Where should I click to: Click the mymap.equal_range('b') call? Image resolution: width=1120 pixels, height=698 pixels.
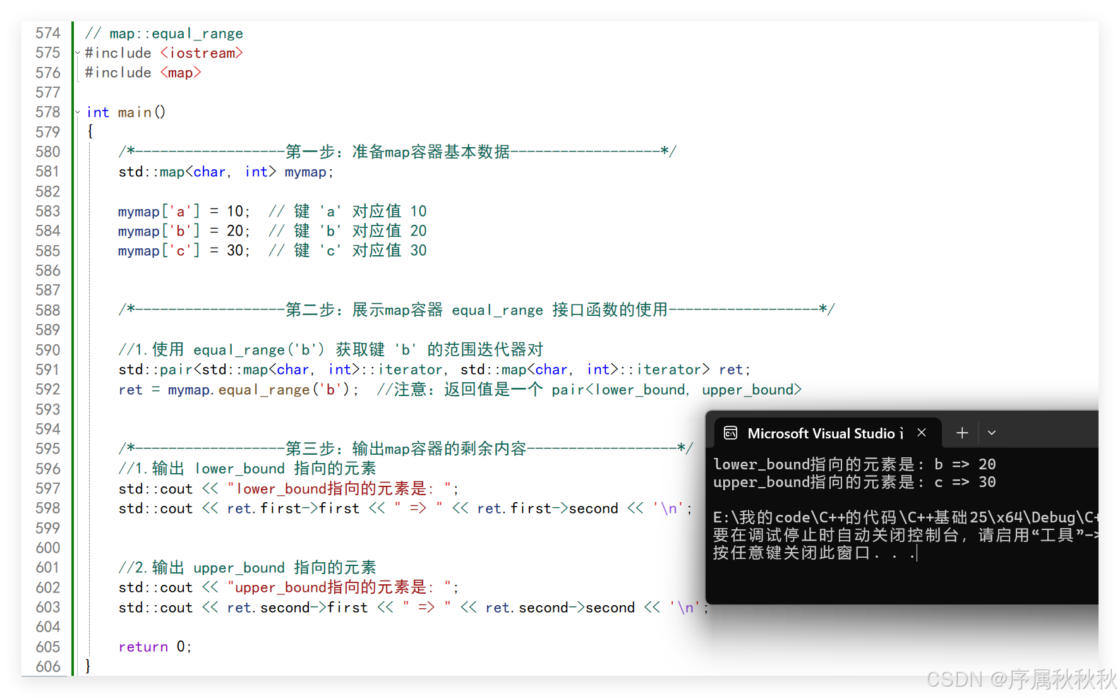point(263,389)
